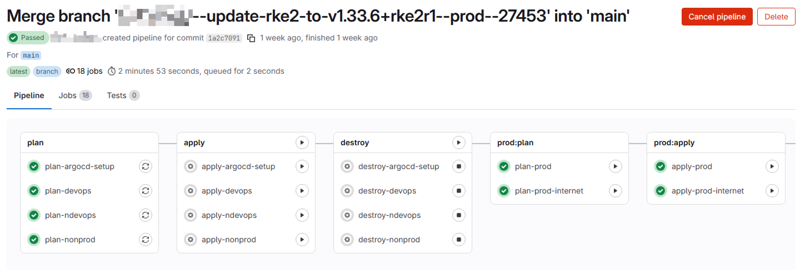The width and height of the screenshot is (800, 270).
Task: Click the latest badge label
Action: tap(18, 71)
